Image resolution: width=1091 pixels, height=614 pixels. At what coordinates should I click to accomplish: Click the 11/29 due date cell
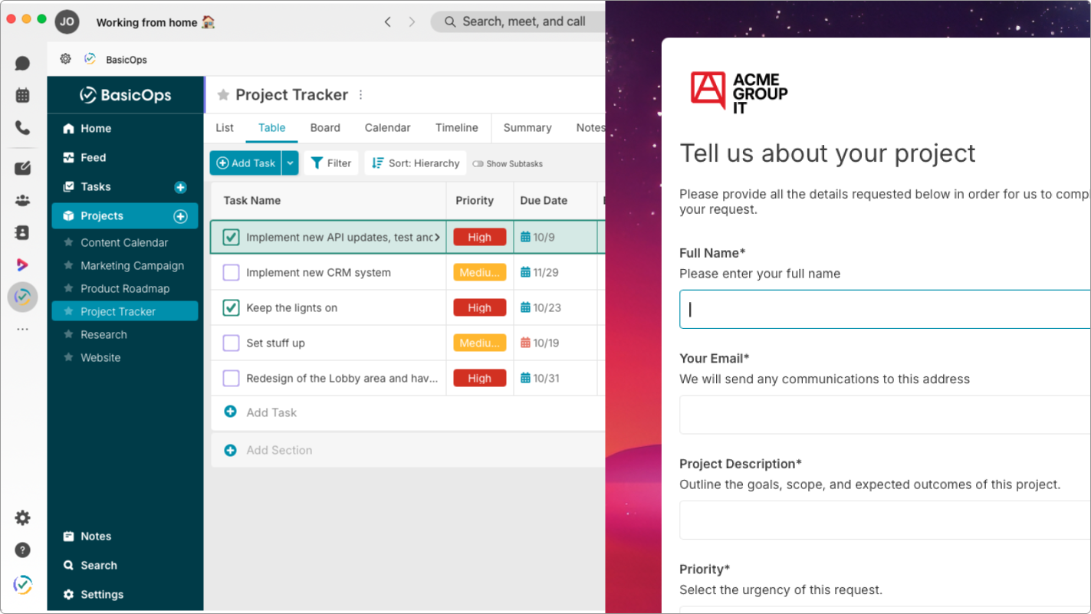[x=554, y=272]
